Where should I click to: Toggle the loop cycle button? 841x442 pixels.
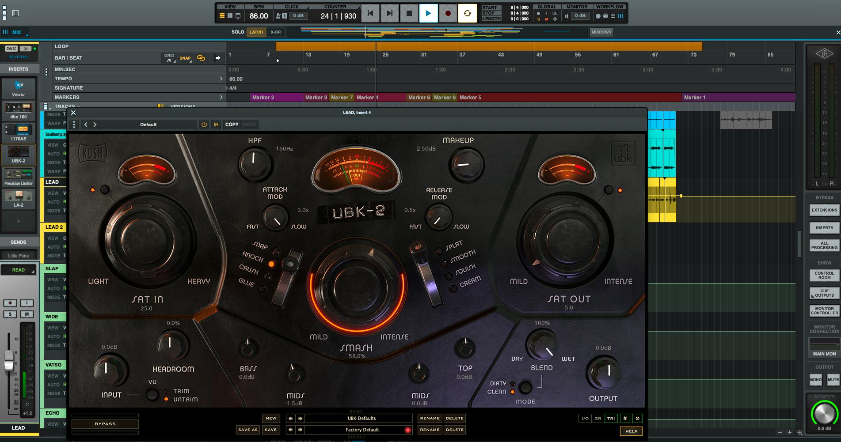pyautogui.click(x=467, y=13)
